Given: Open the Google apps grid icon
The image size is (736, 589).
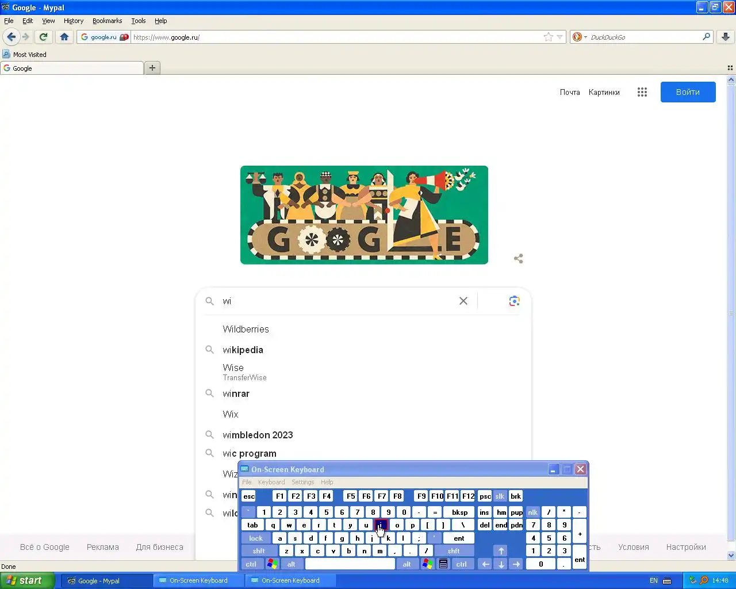Looking at the screenshot, I should [642, 92].
